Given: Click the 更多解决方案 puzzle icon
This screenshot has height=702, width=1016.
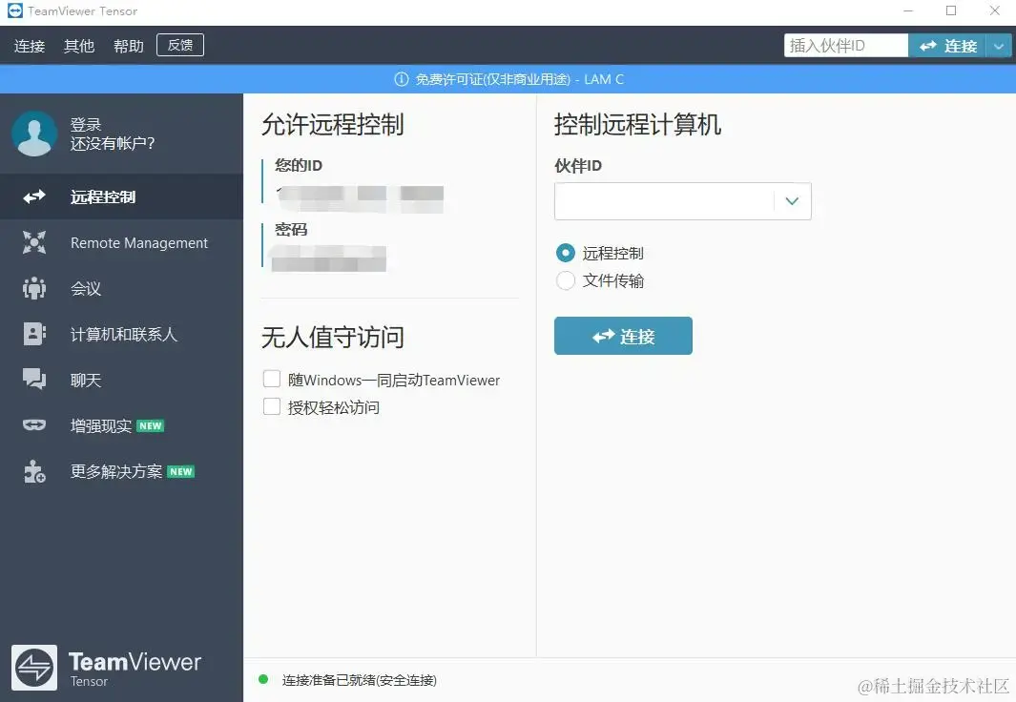Looking at the screenshot, I should coord(34,471).
